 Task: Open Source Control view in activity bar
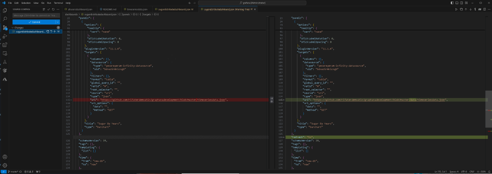pos(5,27)
